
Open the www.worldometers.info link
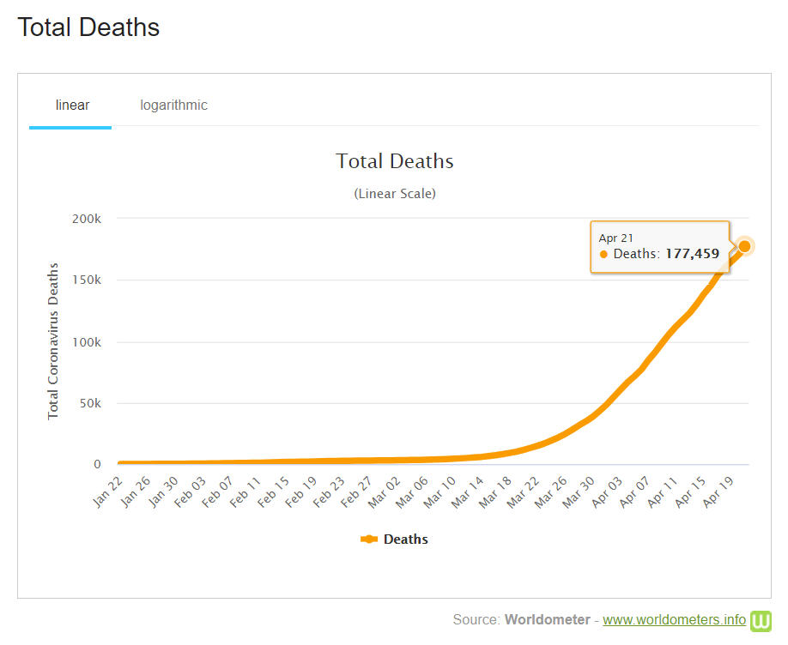[674, 619]
